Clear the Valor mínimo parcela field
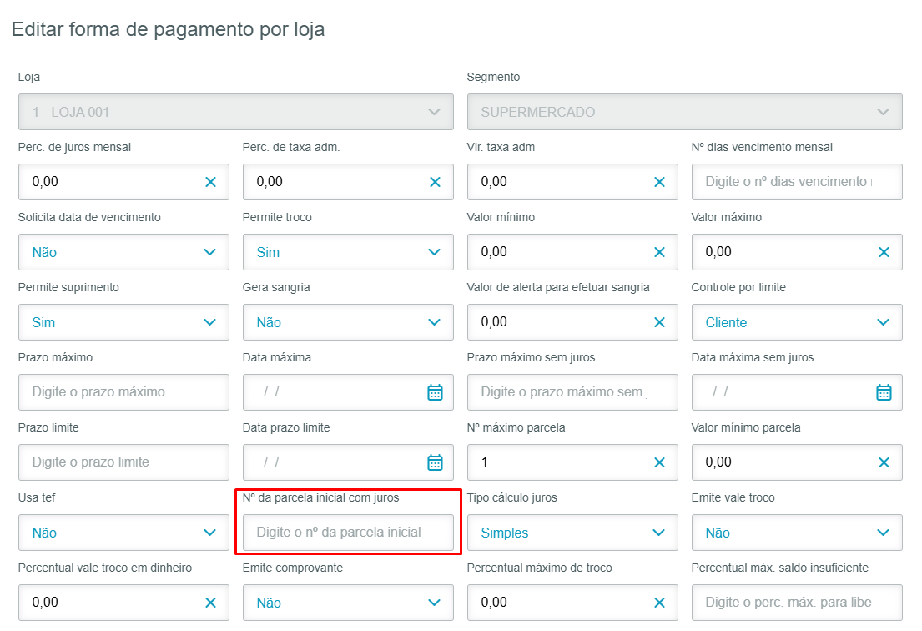This screenshot has width=922, height=631. pos(884,462)
